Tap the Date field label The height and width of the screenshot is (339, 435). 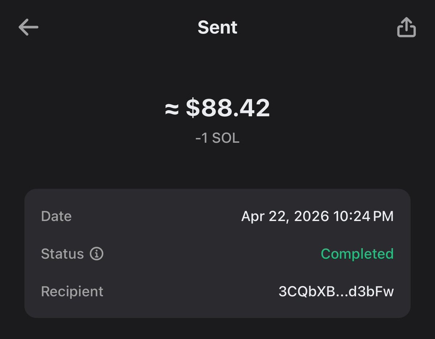tap(56, 216)
